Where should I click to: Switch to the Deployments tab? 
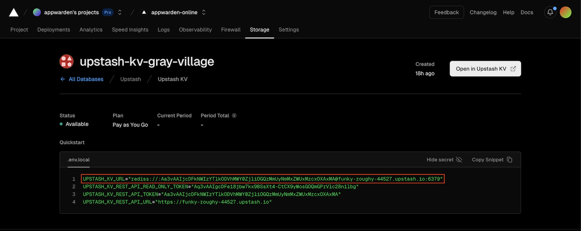[53, 29]
